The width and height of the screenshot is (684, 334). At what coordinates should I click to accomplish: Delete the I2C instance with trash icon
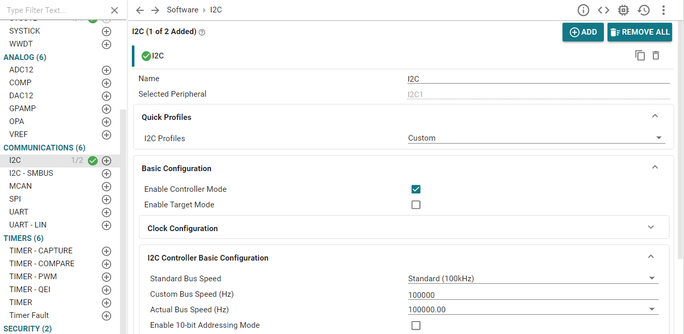click(x=656, y=55)
